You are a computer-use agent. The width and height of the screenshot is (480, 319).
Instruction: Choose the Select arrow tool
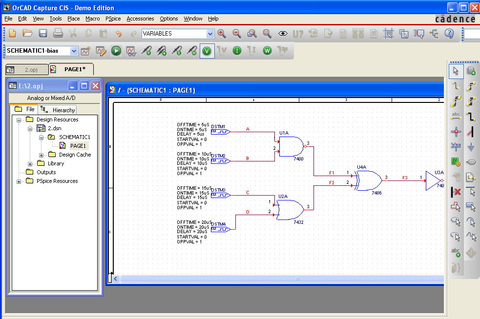pyautogui.click(x=456, y=71)
